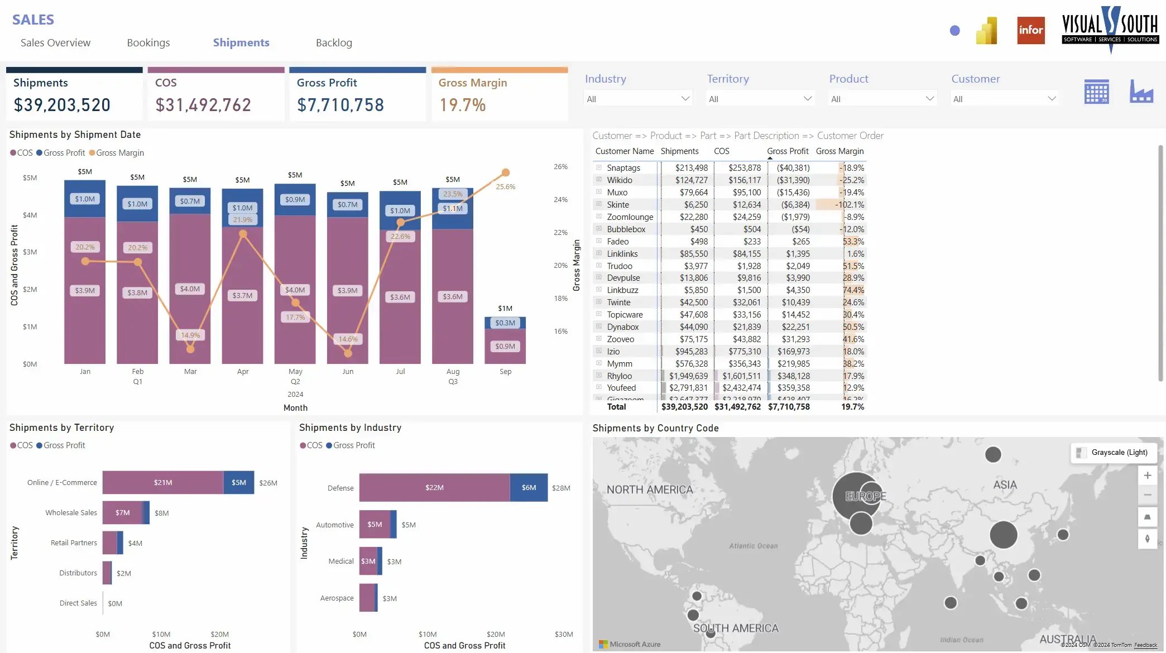Click the factory building icon
Screen dimensions: 1166x653
click(x=1141, y=92)
